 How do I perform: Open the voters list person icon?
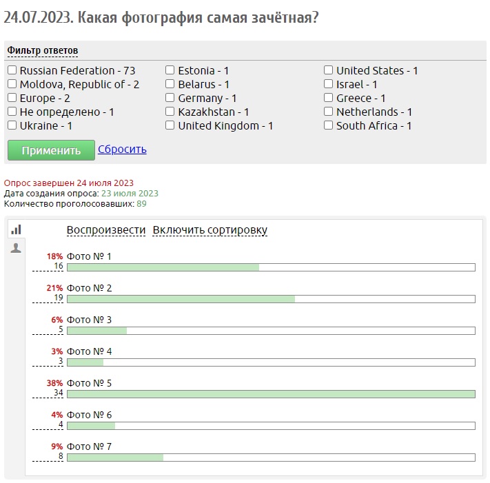[x=16, y=248]
